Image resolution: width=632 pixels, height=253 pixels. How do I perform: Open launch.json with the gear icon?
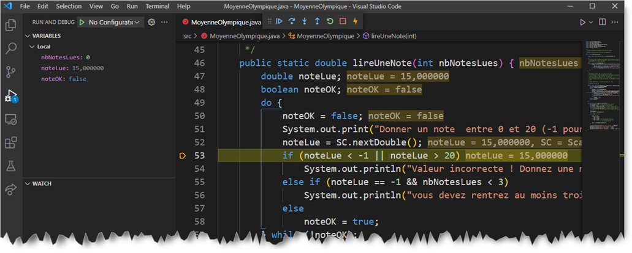pyautogui.click(x=151, y=22)
